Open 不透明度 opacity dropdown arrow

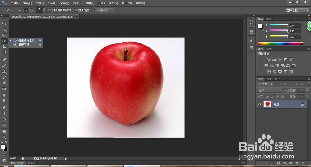point(308,90)
